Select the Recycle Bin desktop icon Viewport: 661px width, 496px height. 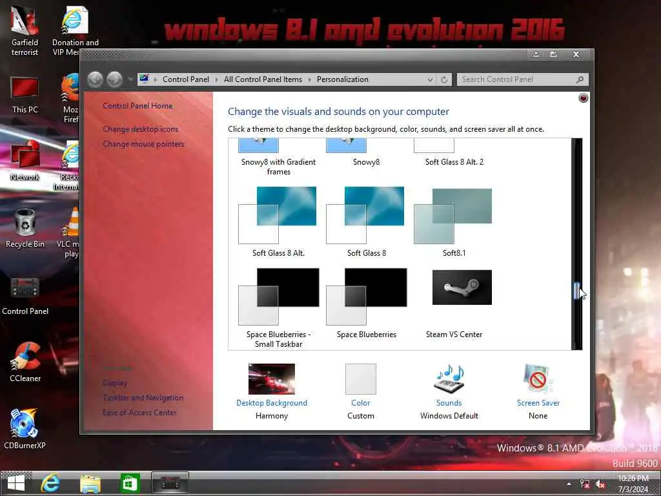[x=25, y=229]
